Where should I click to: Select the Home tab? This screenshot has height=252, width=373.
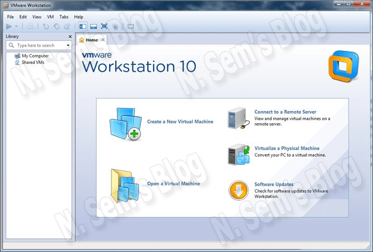(x=92, y=40)
